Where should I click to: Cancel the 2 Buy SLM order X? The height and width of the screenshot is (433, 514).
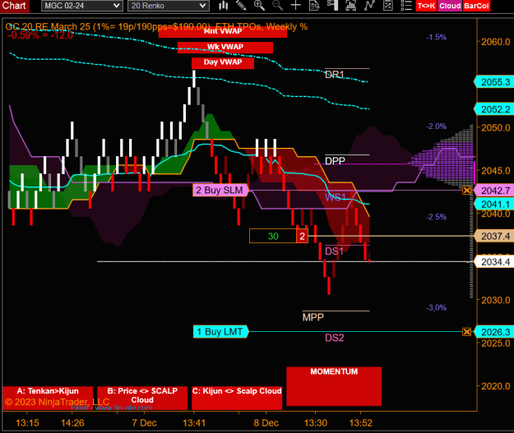coord(467,191)
